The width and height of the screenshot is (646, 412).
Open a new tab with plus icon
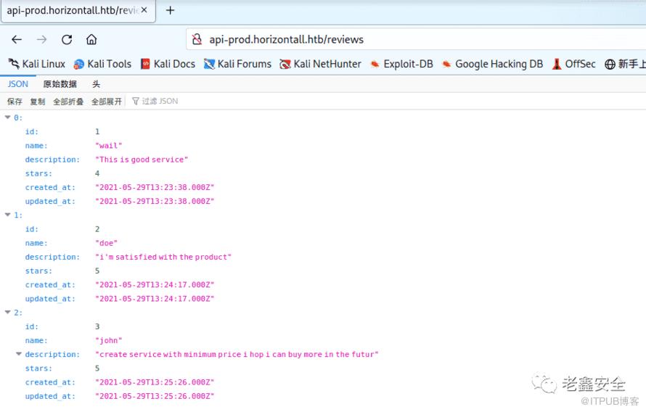coord(170,10)
